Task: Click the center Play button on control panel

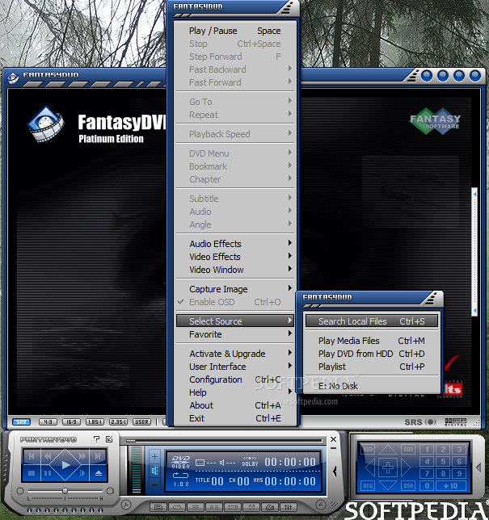Action: point(65,465)
